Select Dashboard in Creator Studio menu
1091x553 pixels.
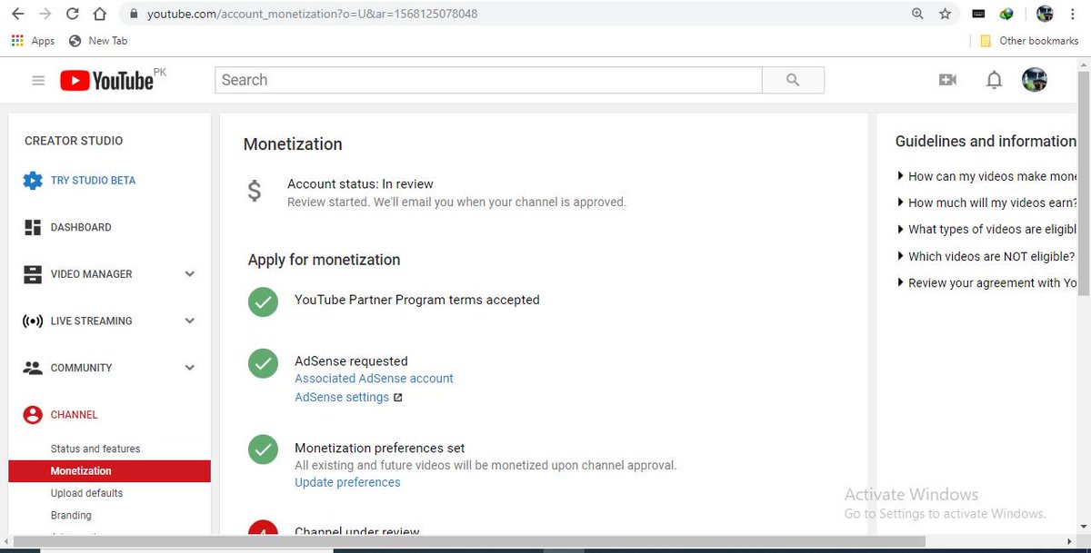click(81, 228)
